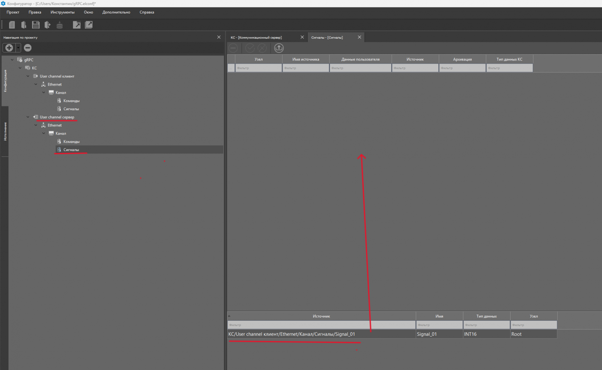Click filter field under Архивация column
This screenshot has width=602, height=370.
click(462, 68)
